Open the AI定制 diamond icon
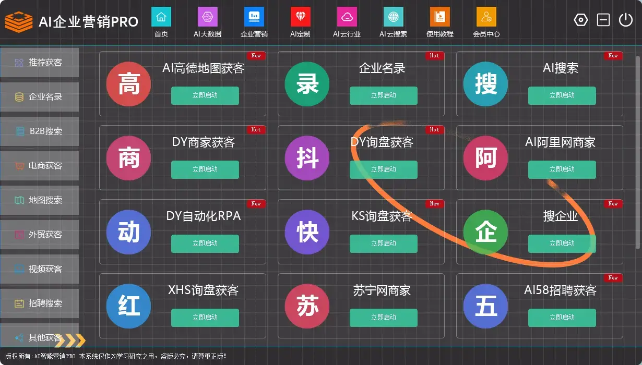642x365 pixels. 301,17
